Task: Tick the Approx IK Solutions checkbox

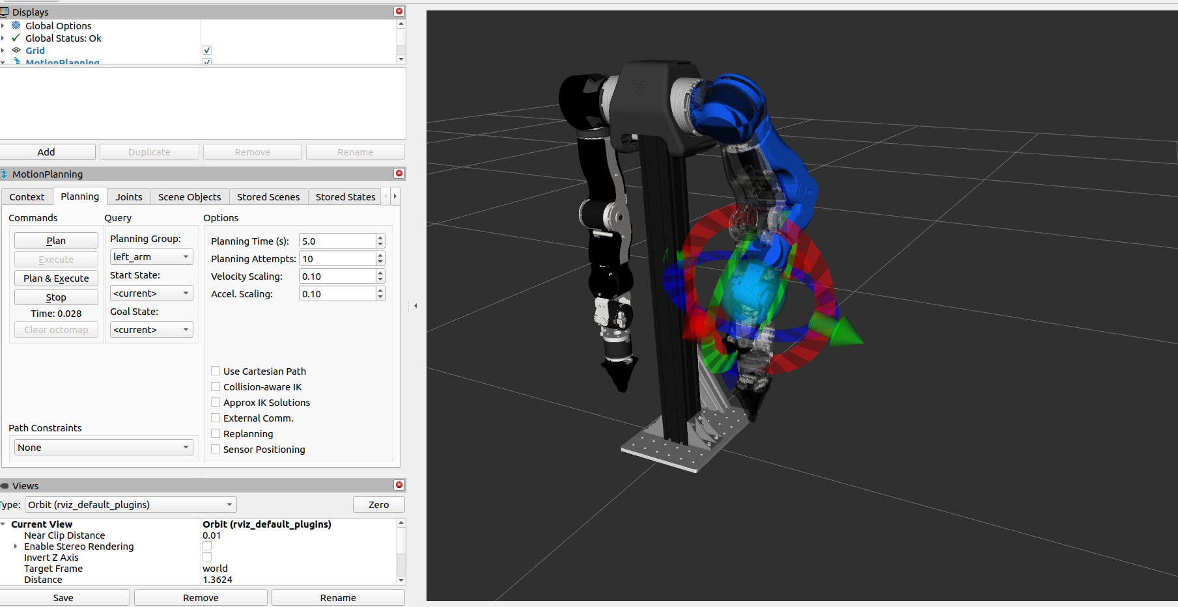Action: coord(216,402)
